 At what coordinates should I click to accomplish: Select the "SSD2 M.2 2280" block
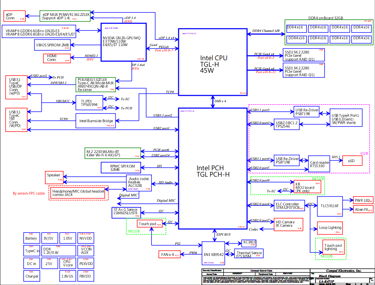(304, 55)
